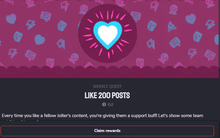Click the clock icon beside 6d
The image size is (220, 138).
tap(104, 105)
